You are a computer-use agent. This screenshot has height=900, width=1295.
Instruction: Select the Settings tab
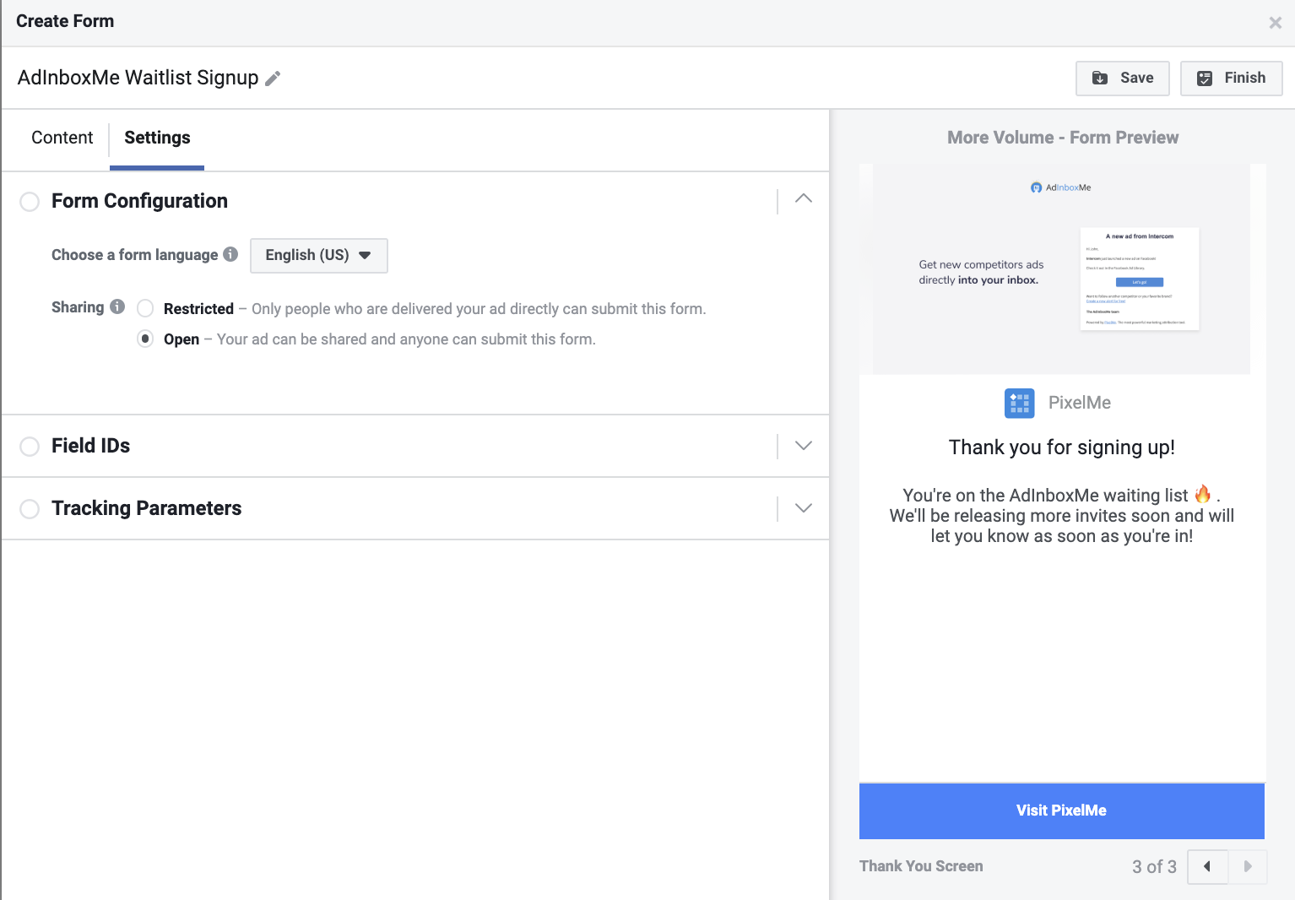157,138
